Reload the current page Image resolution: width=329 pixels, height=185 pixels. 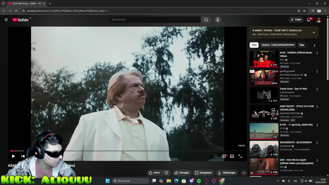[16, 11]
